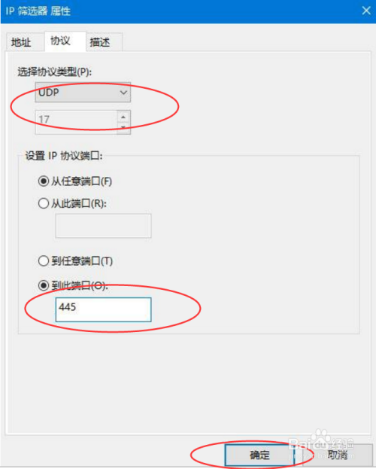The width and height of the screenshot is (376, 469).
Task: Open the UDP protocol type dropdown
Action: pyautogui.click(x=83, y=93)
